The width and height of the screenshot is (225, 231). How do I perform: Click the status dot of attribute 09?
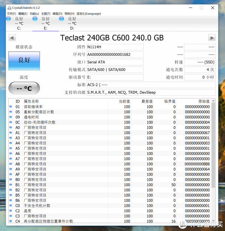point(10,117)
